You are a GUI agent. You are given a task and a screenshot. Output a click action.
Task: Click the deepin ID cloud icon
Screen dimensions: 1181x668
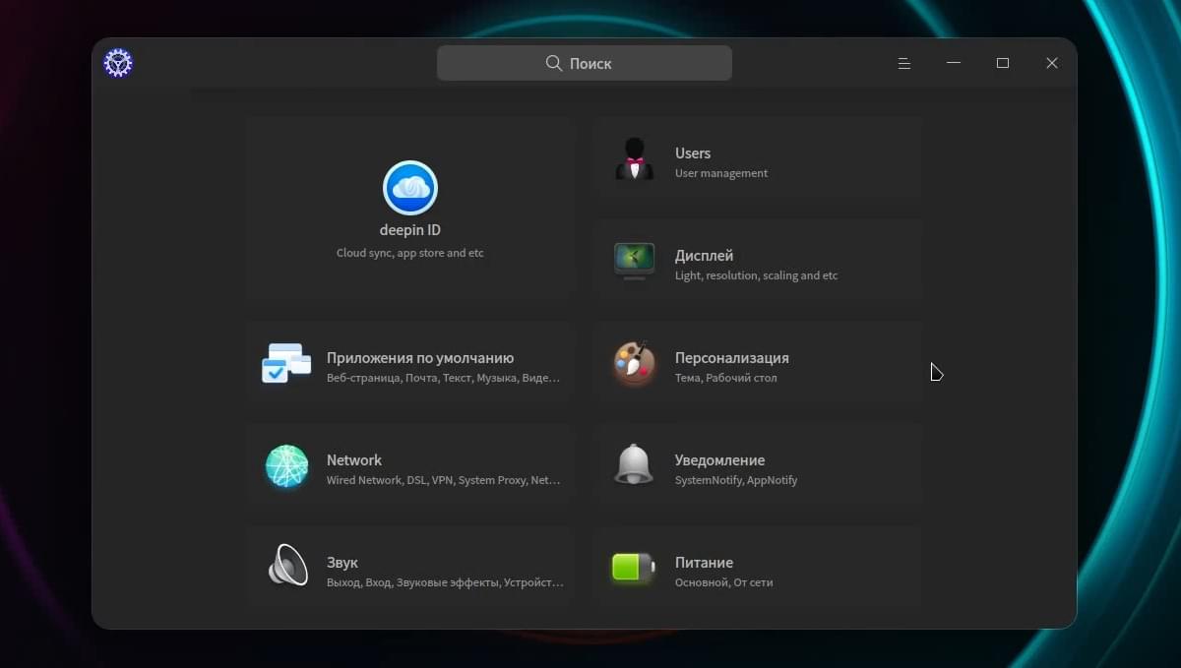click(410, 188)
